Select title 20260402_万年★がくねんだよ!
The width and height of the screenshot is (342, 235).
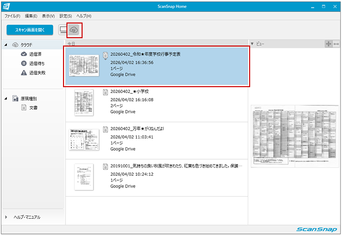(137, 129)
